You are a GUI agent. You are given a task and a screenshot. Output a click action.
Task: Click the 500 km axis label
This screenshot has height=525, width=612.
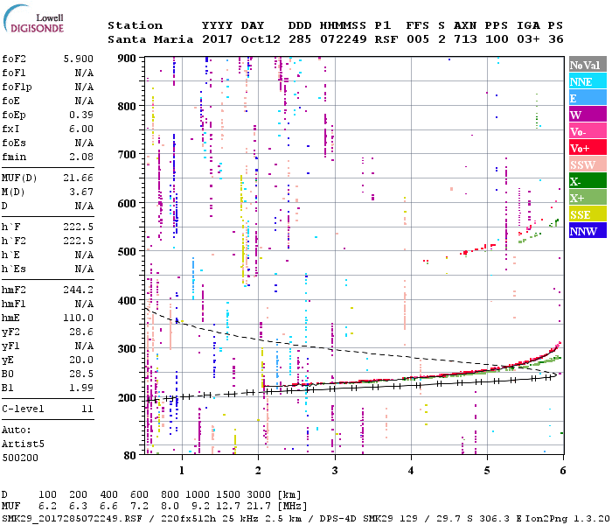[127, 252]
